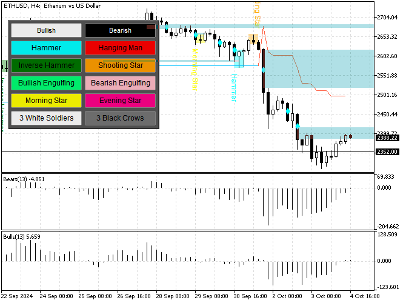Click the 28 Sep 00:00 time label

pos(173,296)
